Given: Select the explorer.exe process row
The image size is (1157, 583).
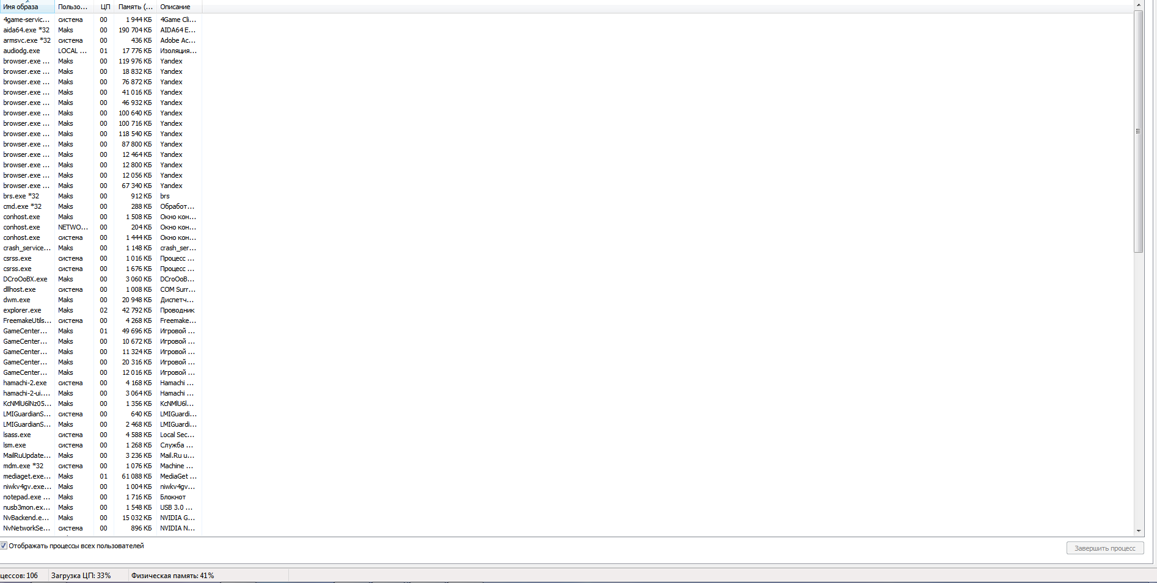Looking at the screenshot, I should click(x=101, y=310).
